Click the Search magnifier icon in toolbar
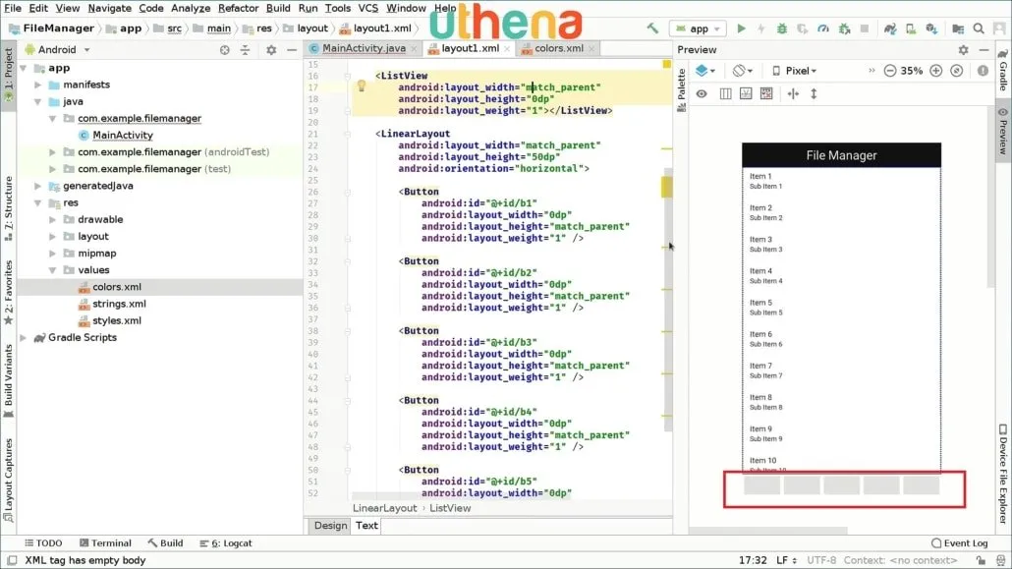This screenshot has width=1012, height=569. [x=979, y=28]
